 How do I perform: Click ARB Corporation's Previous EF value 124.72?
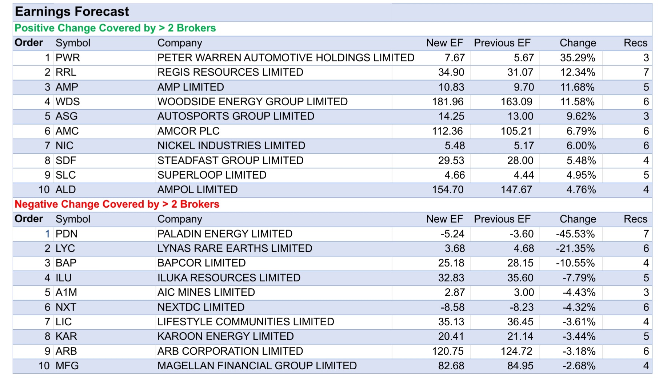[516, 351]
